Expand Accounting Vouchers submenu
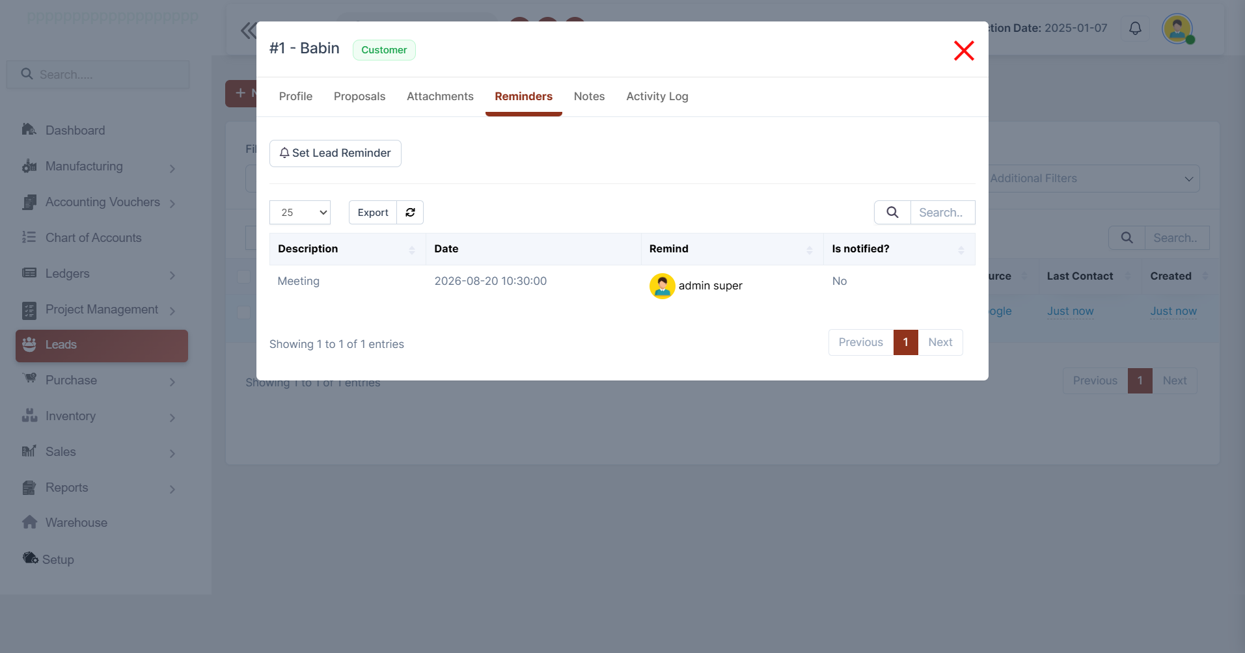This screenshot has height=653, width=1245. point(172,204)
